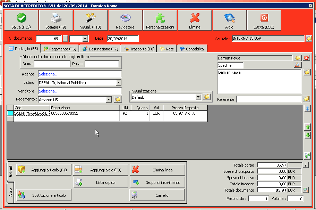Expand the Visualizzazione Default dropdown
This screenshot has width=316, height=210.
tap(198, 97)
